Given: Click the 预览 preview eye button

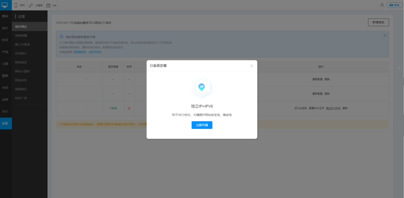Looking at the screenshot, I should click(x=395, y=5).
